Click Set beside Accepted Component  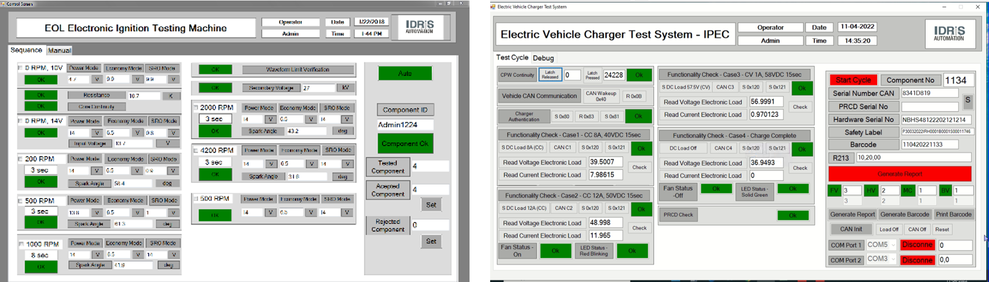click(431, 205)
